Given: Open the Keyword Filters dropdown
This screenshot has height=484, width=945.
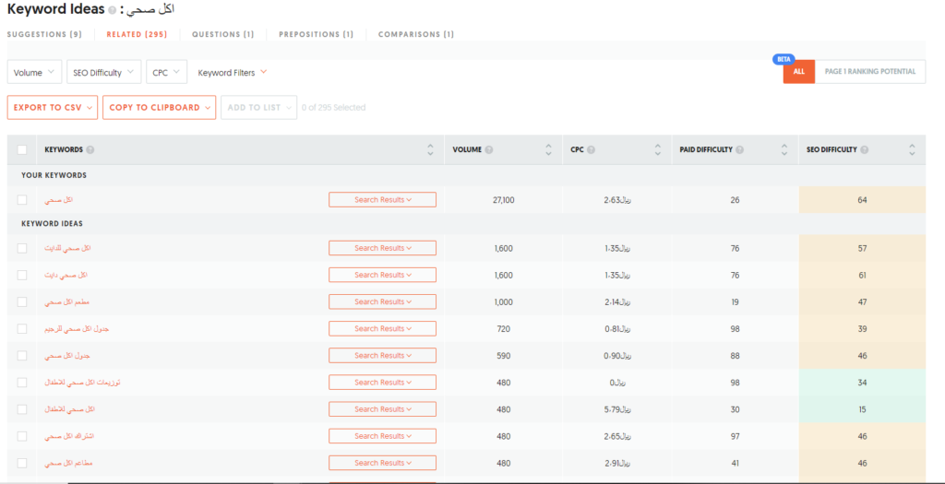Looking at the screenshot, I should (x=233, y=72).
